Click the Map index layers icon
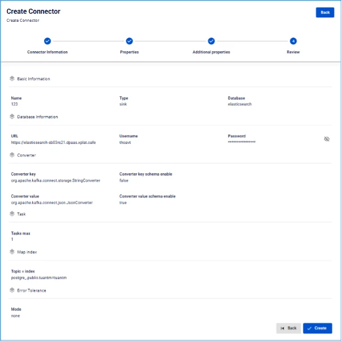The width and height of the screenshot is (342, 341). pyautogui.click(x=12, y=252)
